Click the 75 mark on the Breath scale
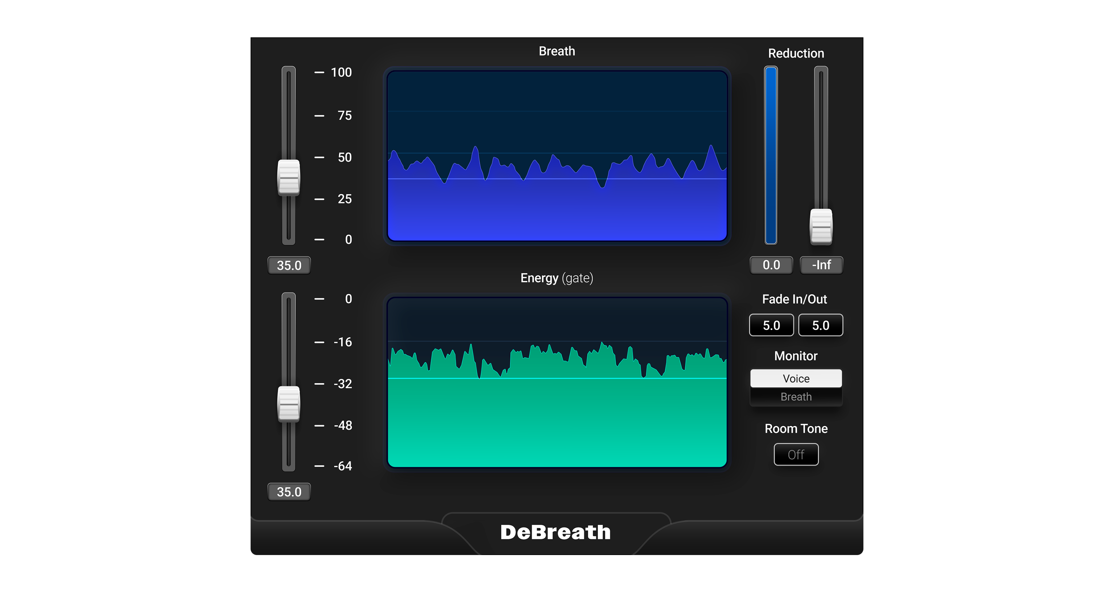This screenshot has width=1114, height=592. [x=344, y=115]
